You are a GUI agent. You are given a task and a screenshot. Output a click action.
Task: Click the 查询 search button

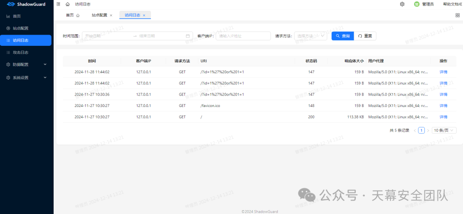click(343, 36)
